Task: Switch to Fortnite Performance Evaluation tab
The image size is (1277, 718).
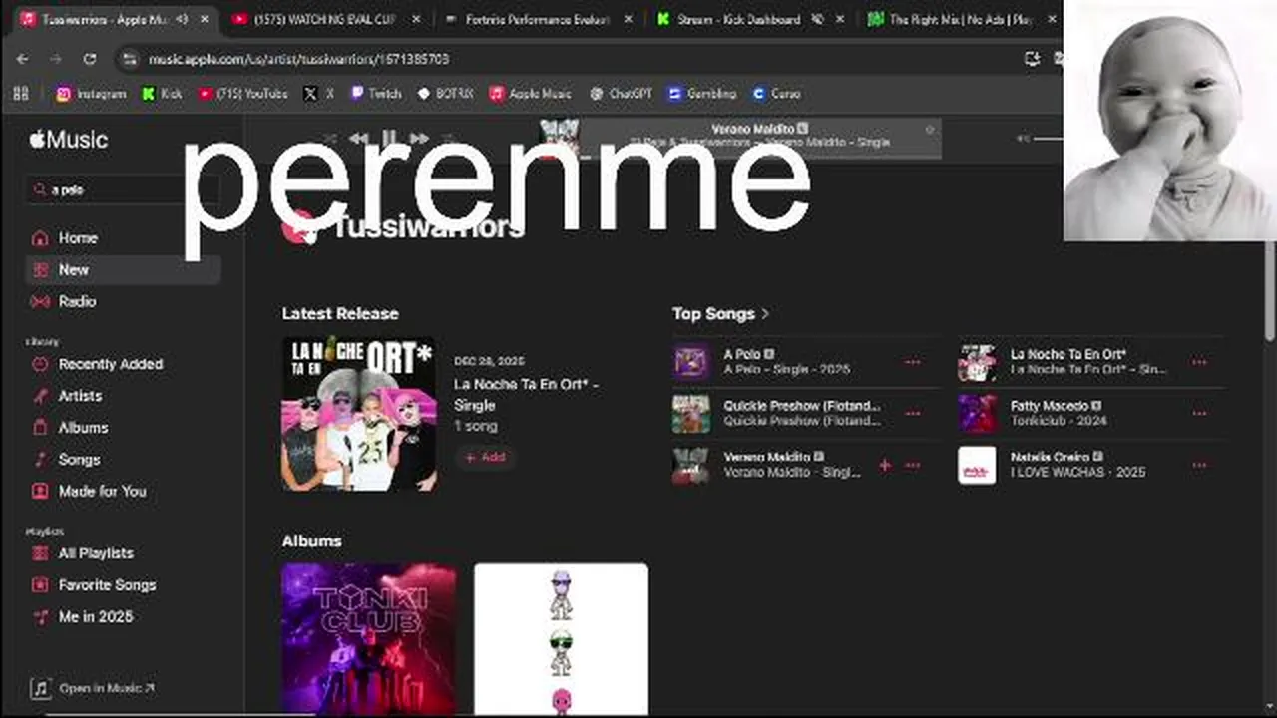Action: click(537, 19)
